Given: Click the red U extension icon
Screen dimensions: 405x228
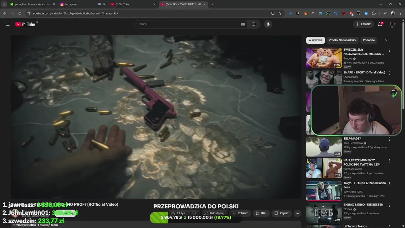Looking at the screenshot, I should point(343,13).
